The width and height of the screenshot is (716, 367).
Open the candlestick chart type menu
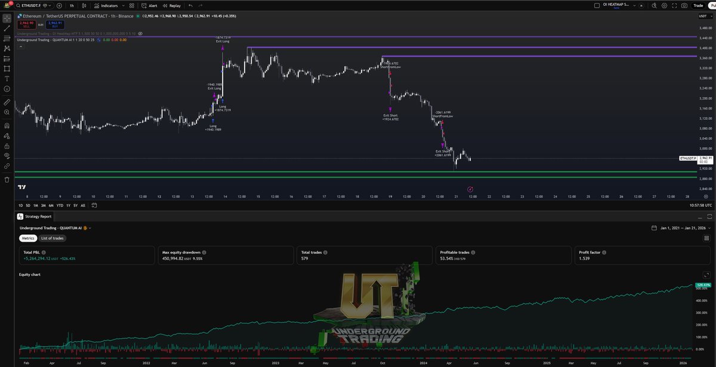(85, 5)
